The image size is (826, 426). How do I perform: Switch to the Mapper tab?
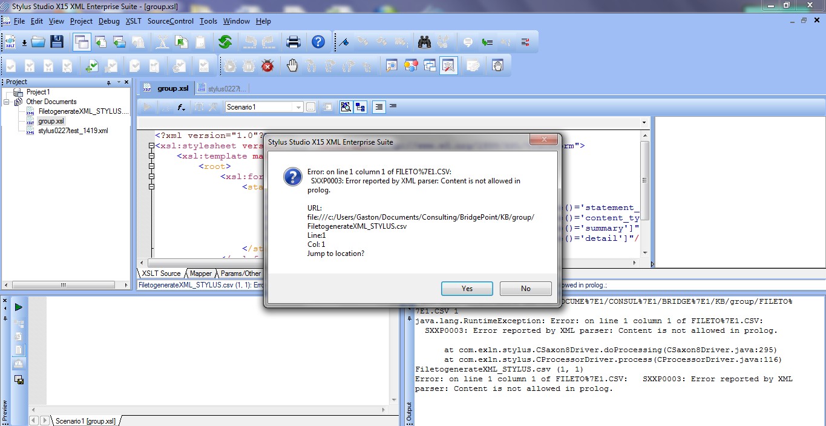tap(201, 274)
